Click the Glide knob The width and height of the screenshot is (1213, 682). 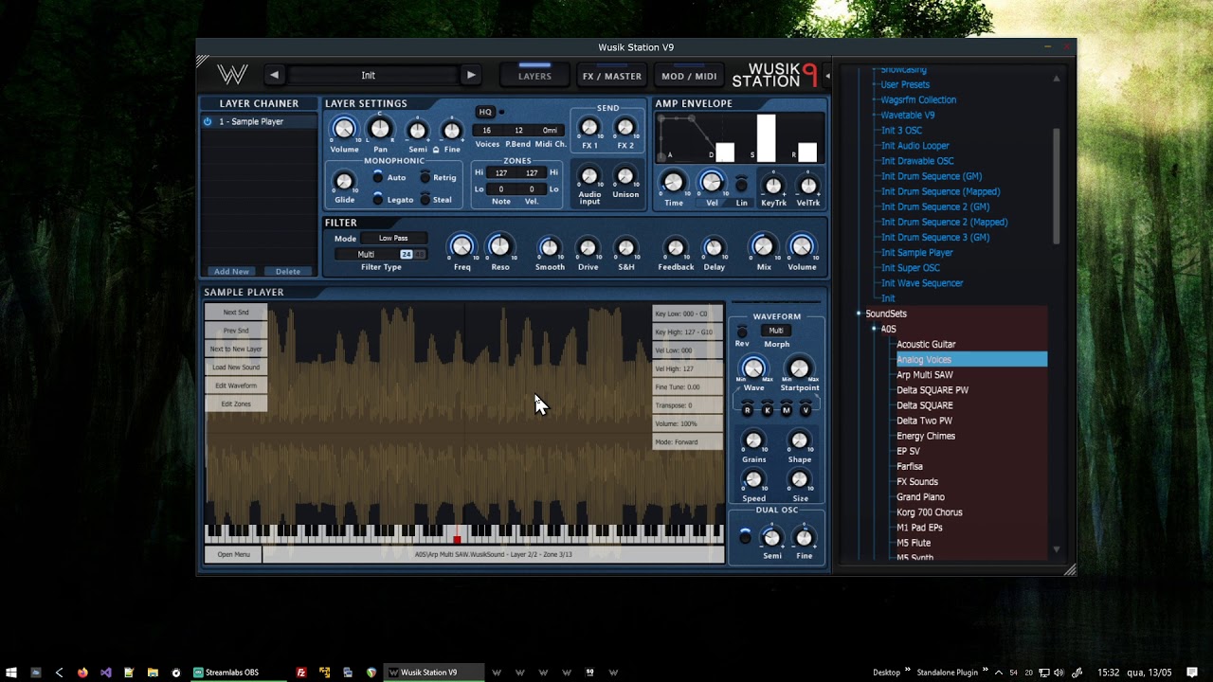344,181
